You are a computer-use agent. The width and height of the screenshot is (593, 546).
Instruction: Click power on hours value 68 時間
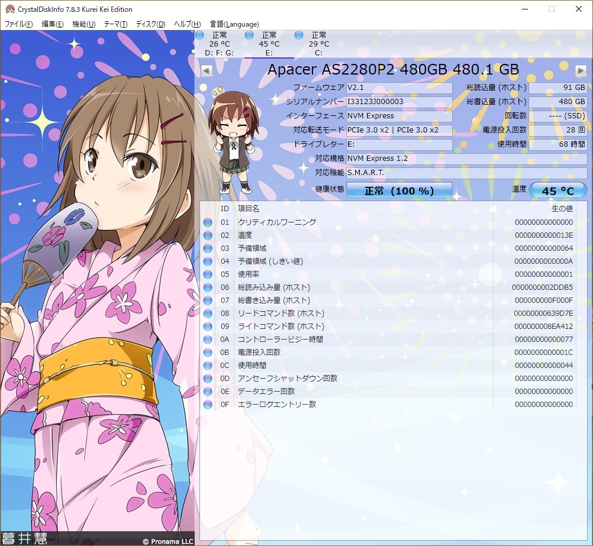[558, 144]
